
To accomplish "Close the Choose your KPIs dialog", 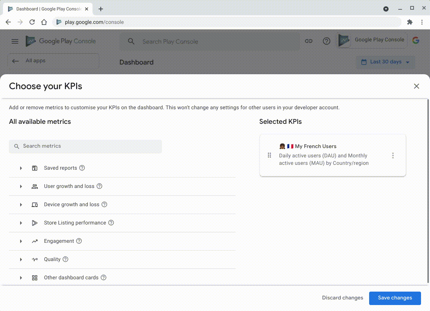I will [x=417, y=86].
